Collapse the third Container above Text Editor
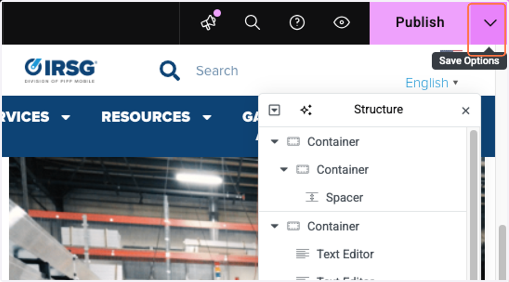Viewport: 509px width, 282px height. pos(275,226)
